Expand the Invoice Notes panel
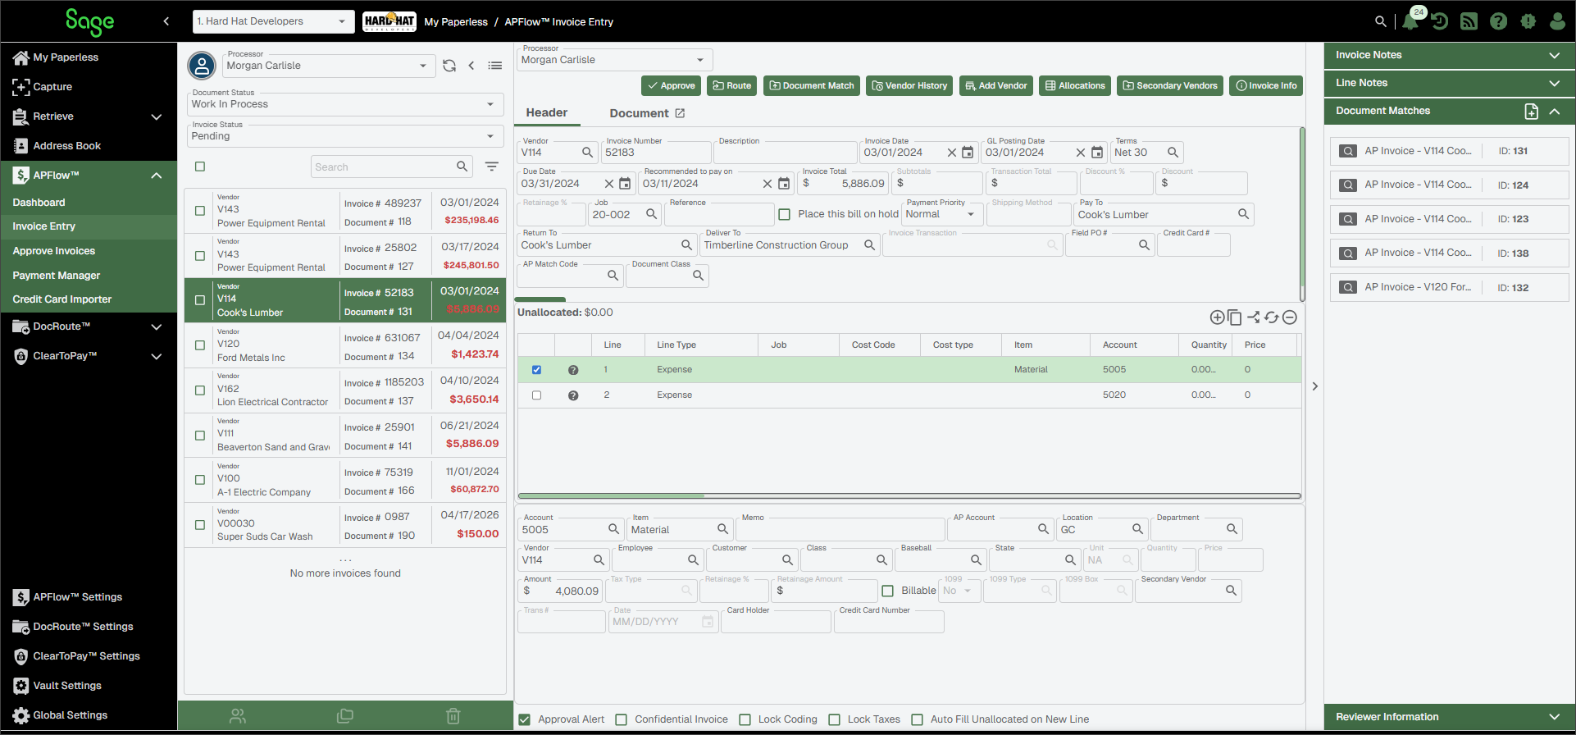This screenshot has height=735, width=1576. (1449, 55)
